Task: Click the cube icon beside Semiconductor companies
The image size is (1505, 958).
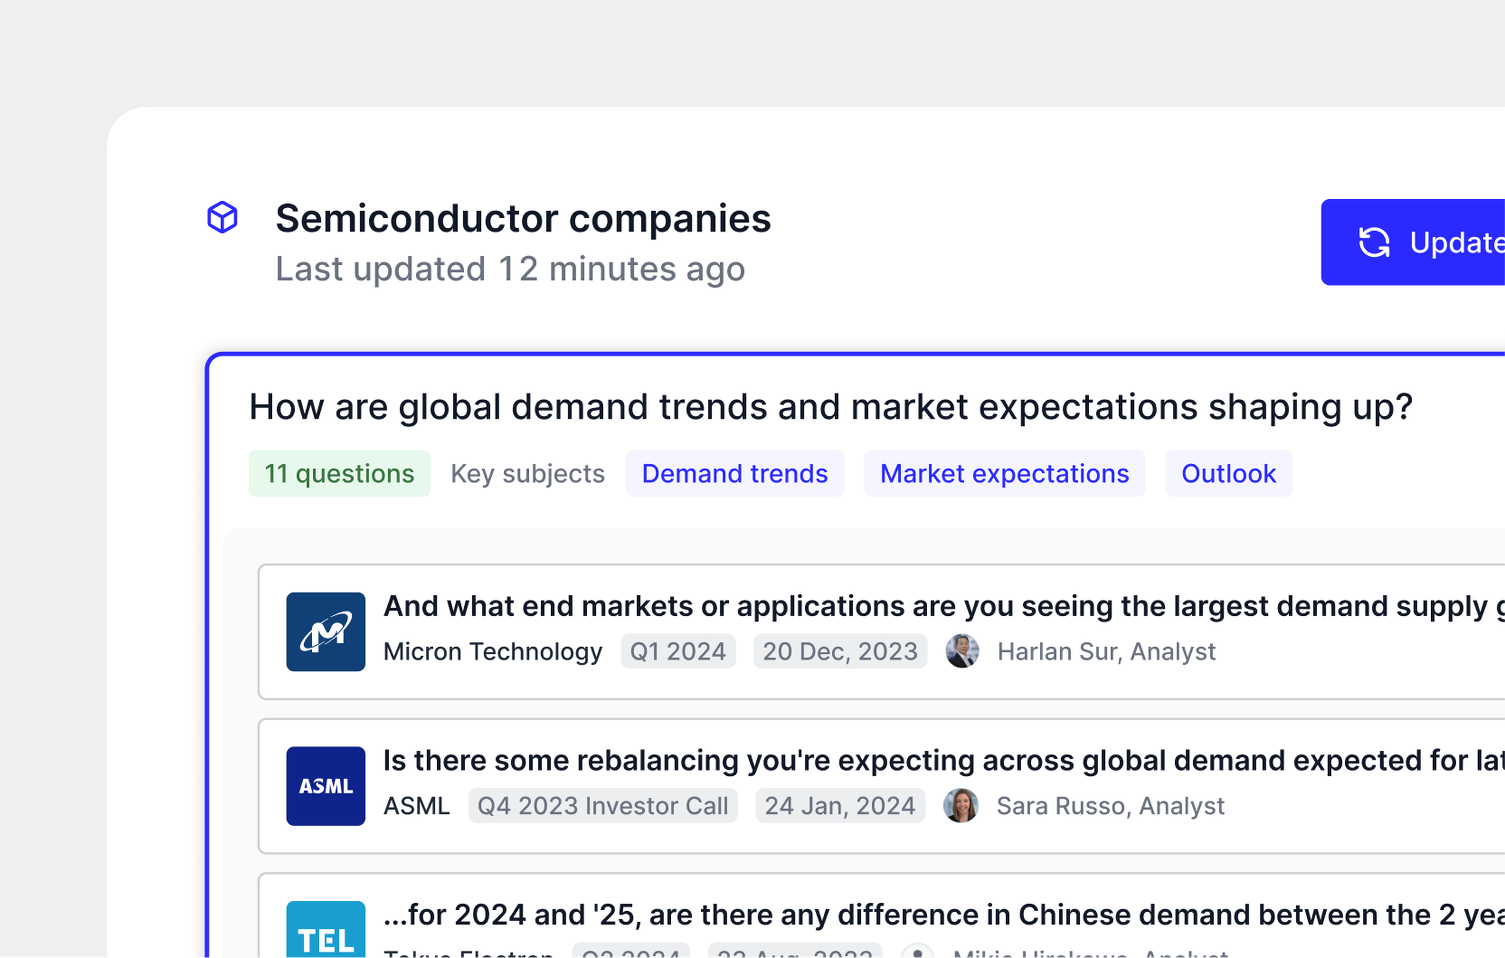Action: pos(222,218)
